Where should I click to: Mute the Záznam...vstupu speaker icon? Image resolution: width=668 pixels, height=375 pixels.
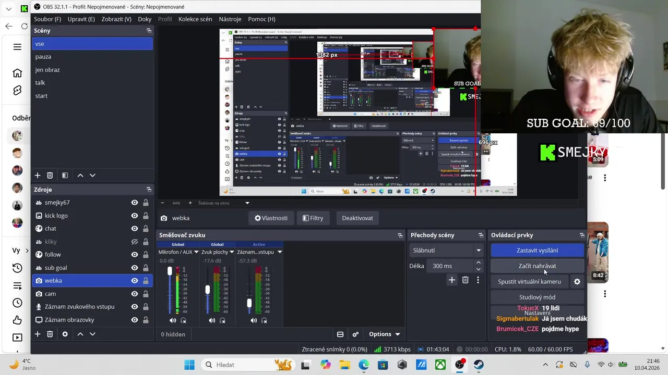tap(254, 320)
